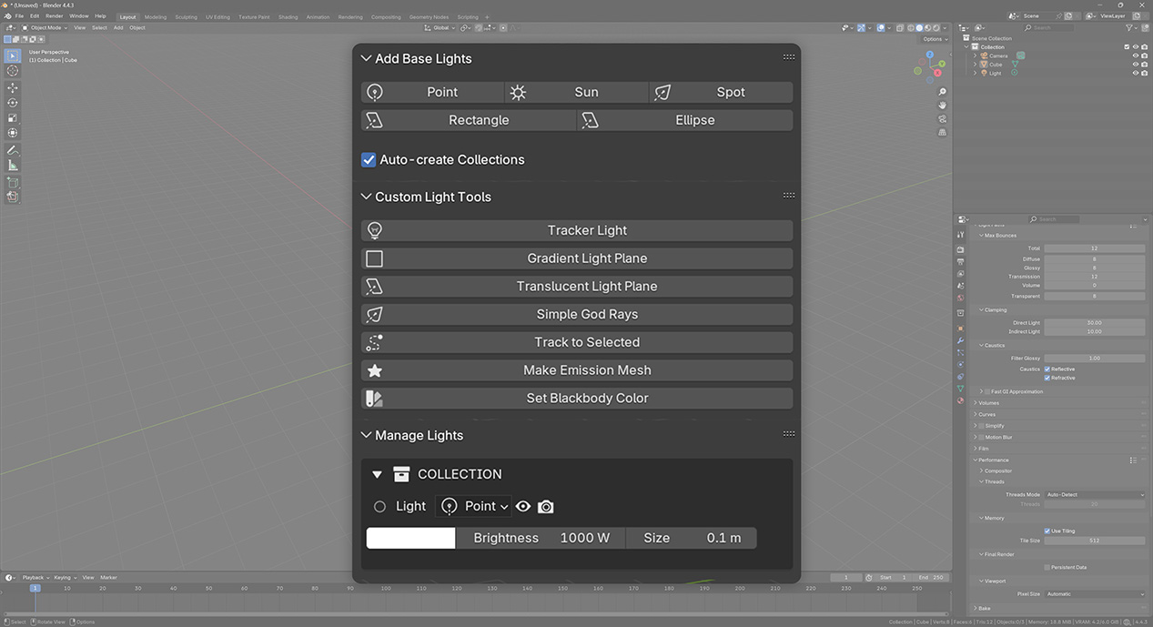Grab Add Base Lights panel drag handle

click(789, 57)
